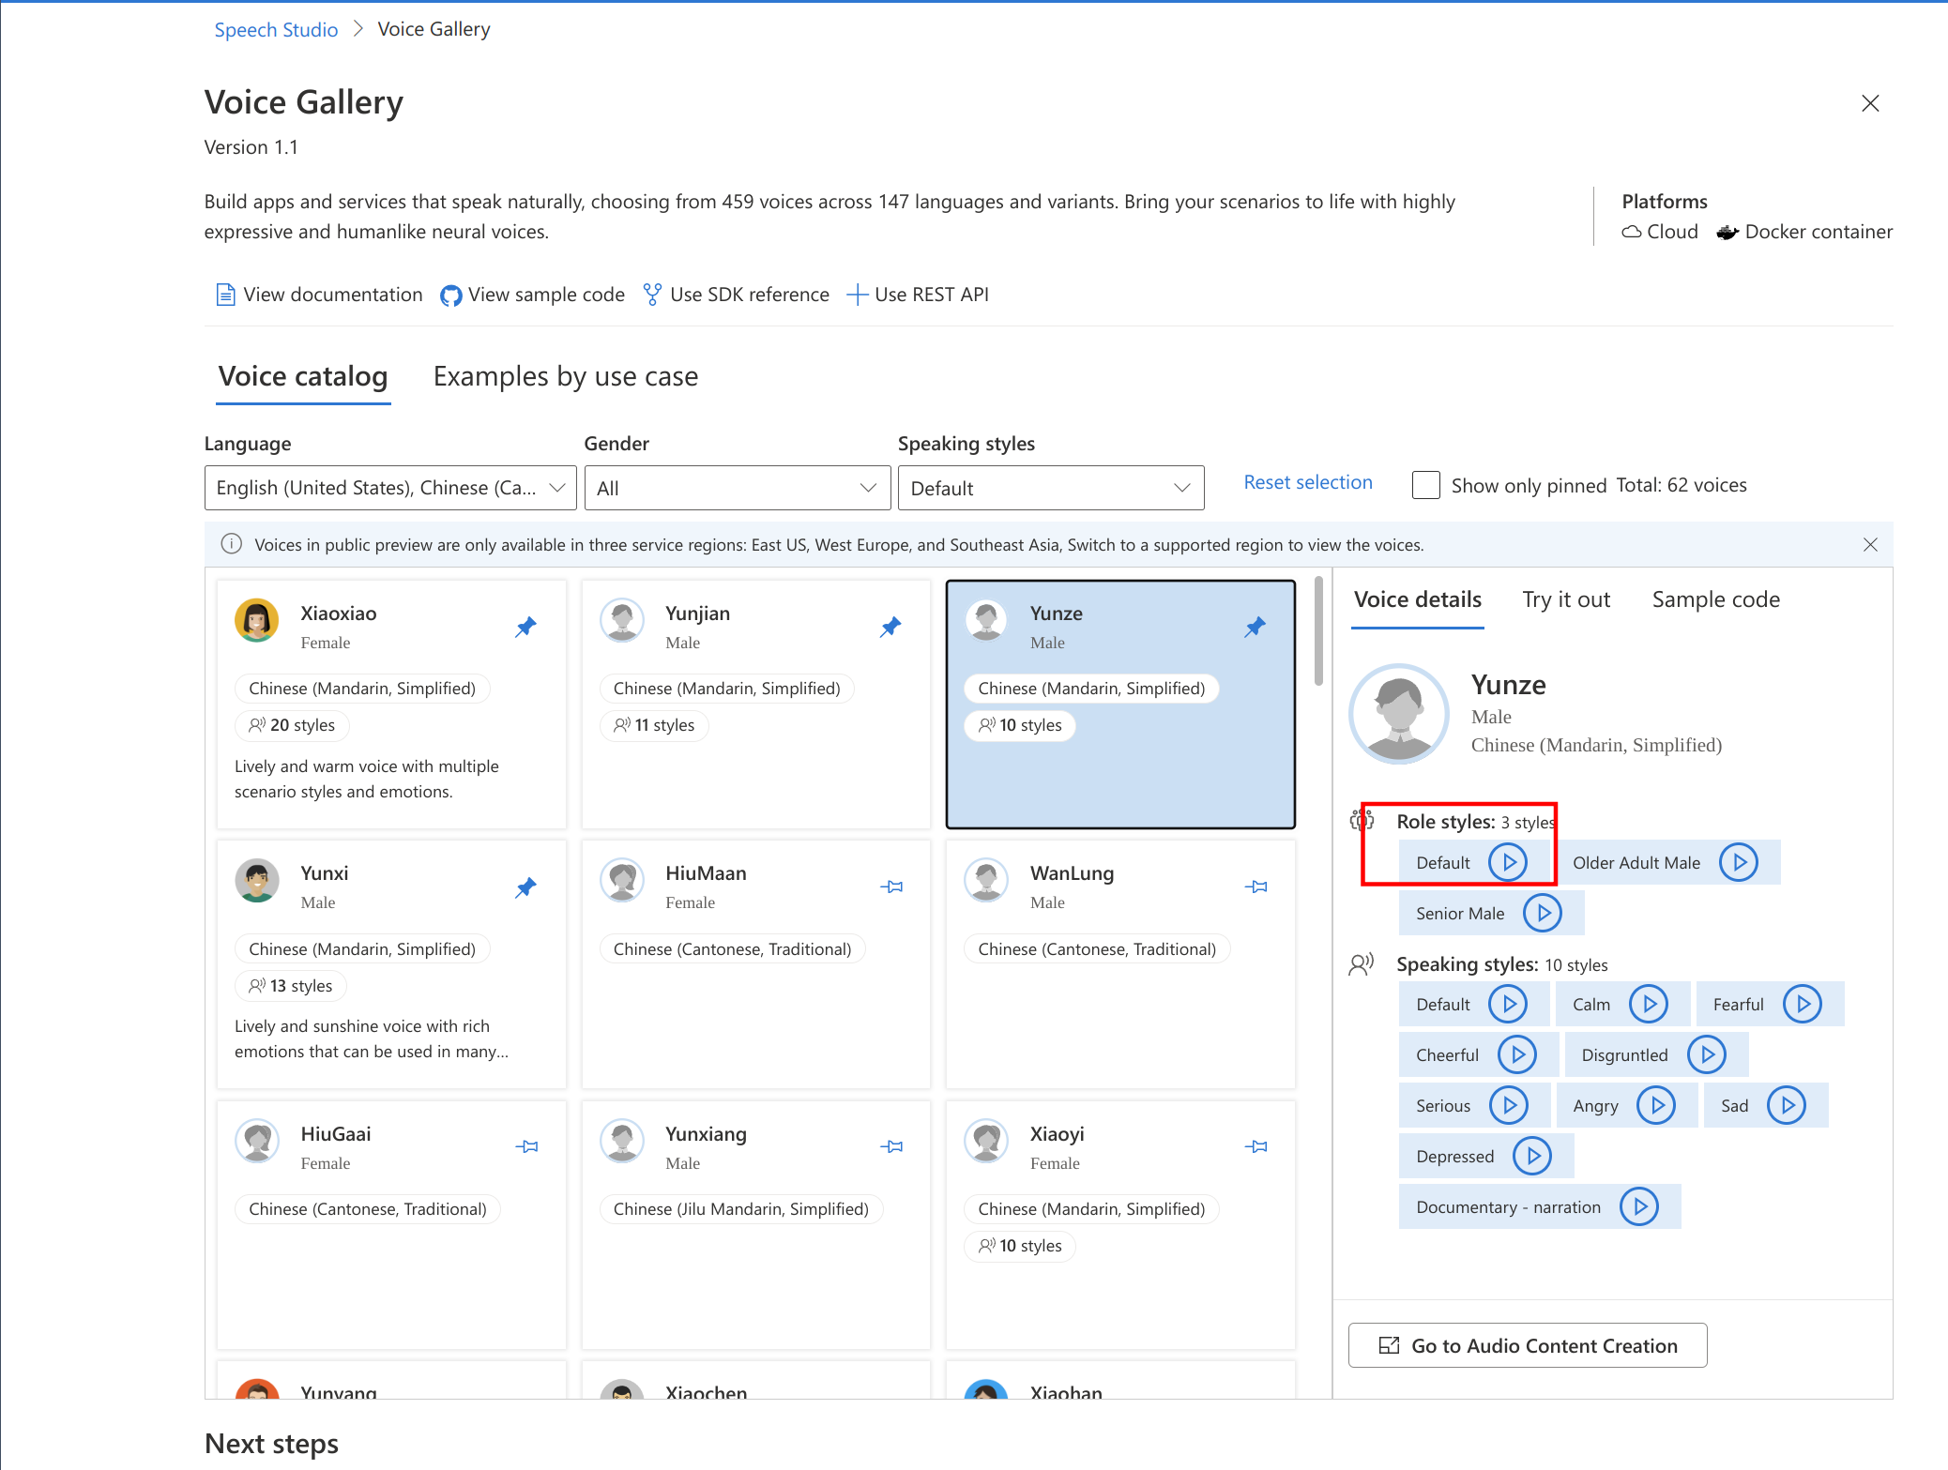Pin the Yunxiang voice
The image size is (1948, 1470).
pos(891,1146)
